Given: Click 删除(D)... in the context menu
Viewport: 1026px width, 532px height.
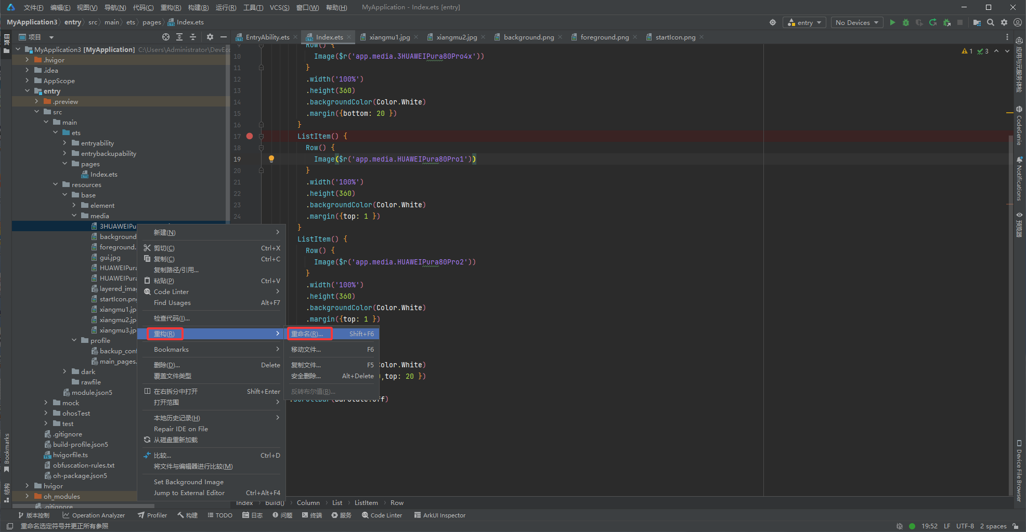Looking at the screenshot, I should pyautogui.click(x=212, y=365).
